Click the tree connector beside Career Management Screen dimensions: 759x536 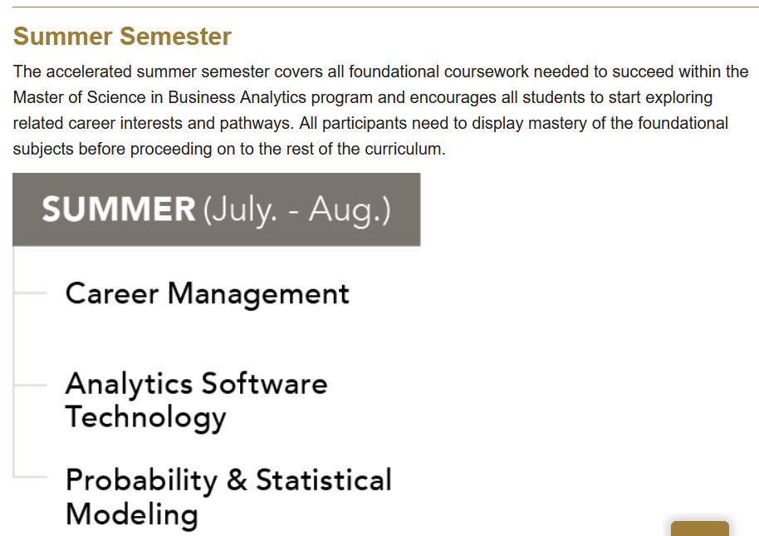(31, 293)
